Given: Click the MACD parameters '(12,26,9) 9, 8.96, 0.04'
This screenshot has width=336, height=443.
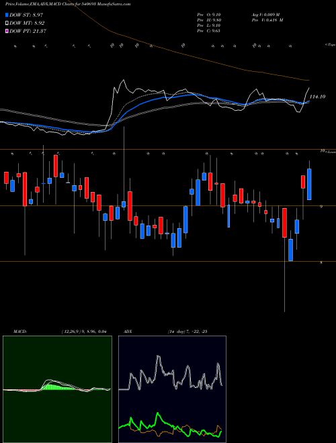Looking at the screenshot, I should point(84,332).
